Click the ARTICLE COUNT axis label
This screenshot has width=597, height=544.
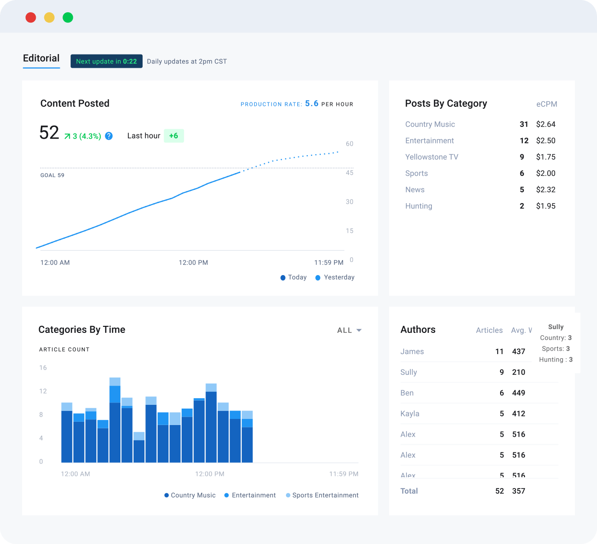pyautogui.click(x=64, y=350)
